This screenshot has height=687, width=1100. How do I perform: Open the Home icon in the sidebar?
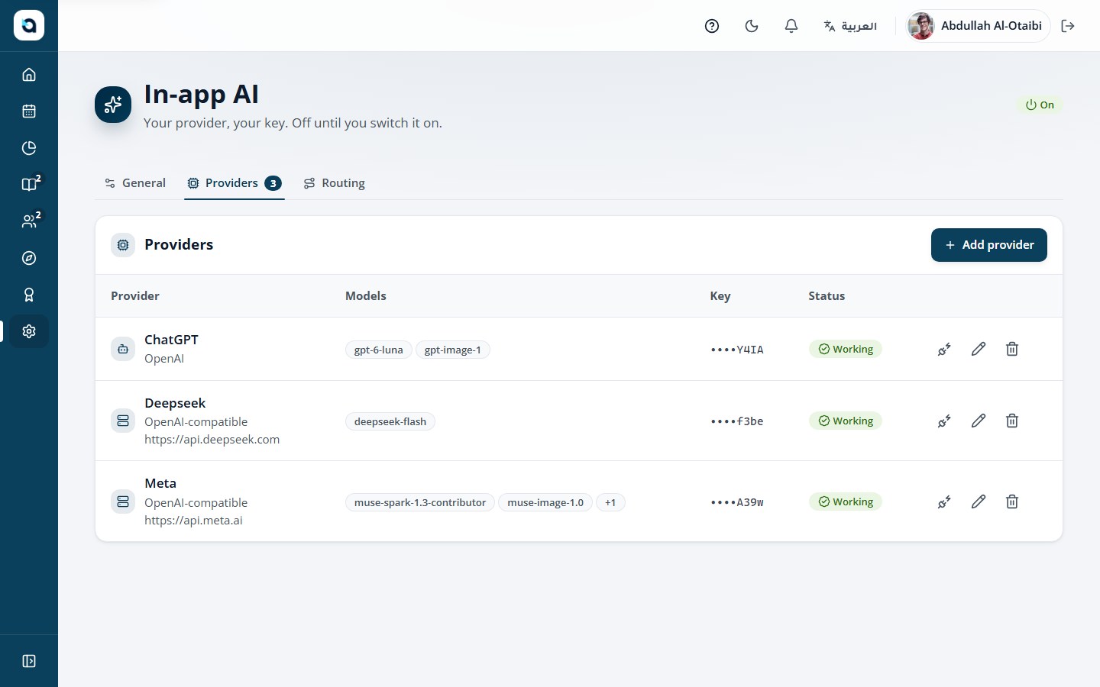tap(29, 75)
